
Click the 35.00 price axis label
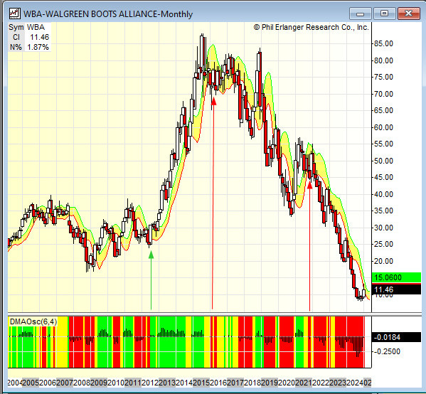[x=383, y=211]
